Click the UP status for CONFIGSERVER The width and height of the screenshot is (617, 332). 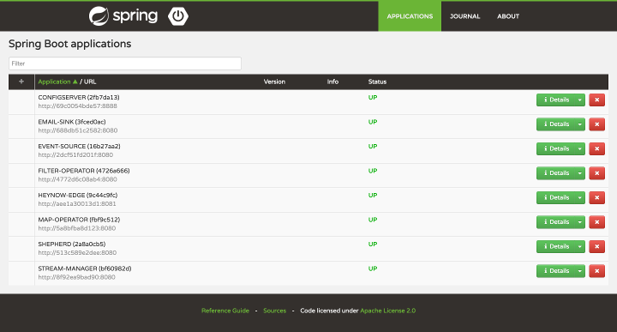pos(373,97)
